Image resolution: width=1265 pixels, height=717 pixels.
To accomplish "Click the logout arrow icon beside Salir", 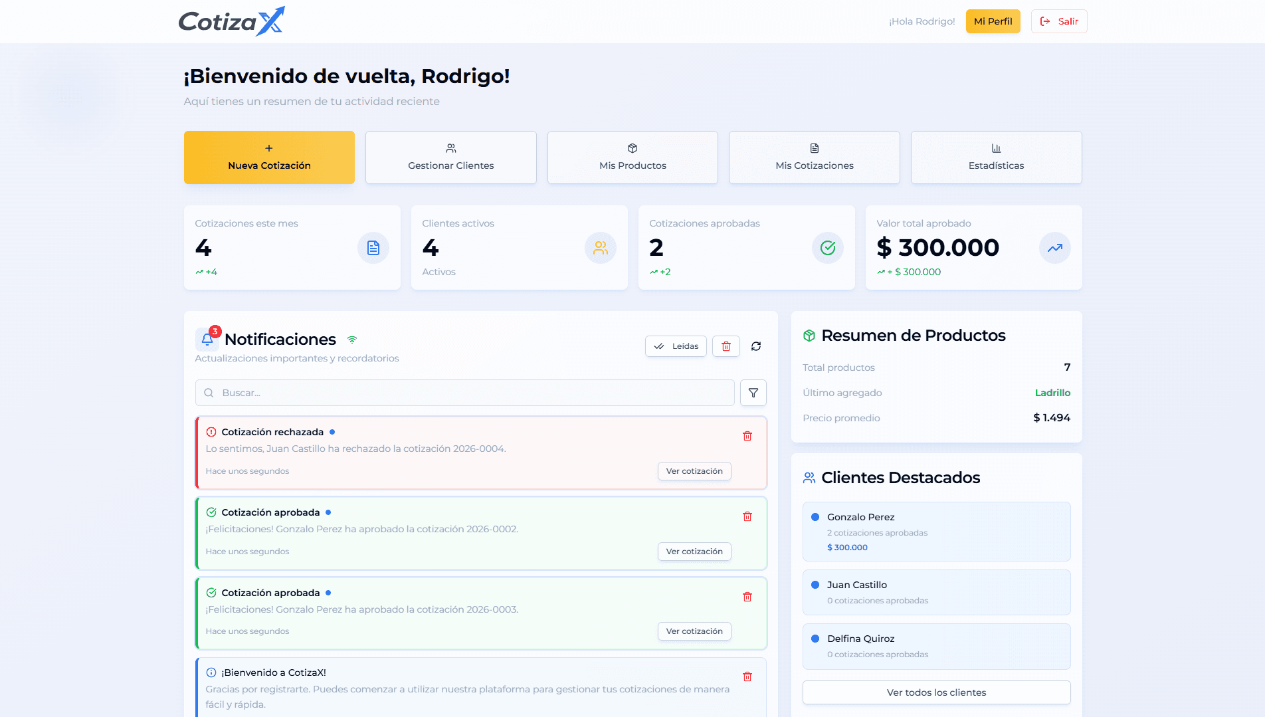I will (x=1044, y=21).
